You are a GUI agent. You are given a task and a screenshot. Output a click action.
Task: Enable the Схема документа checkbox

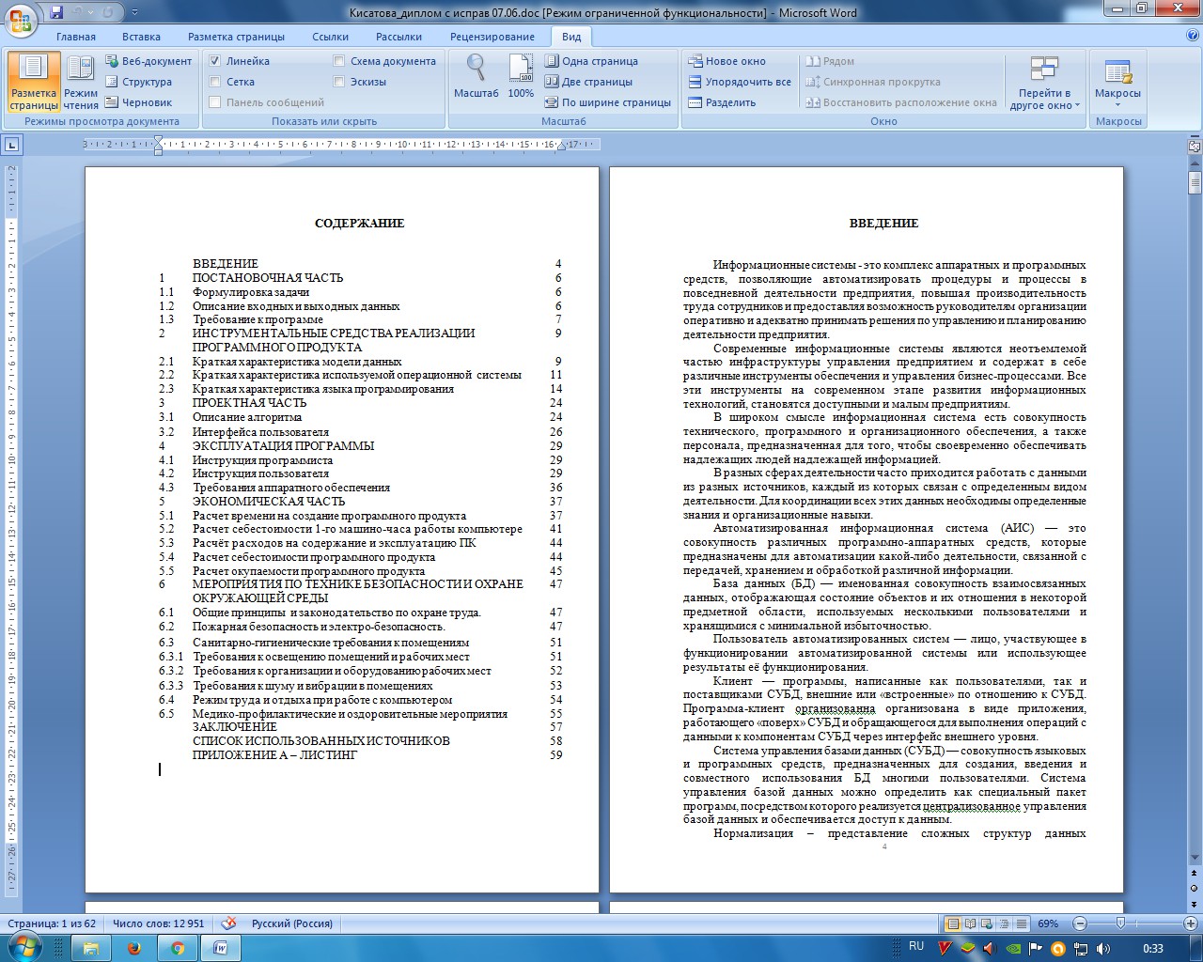coord(339,61)
